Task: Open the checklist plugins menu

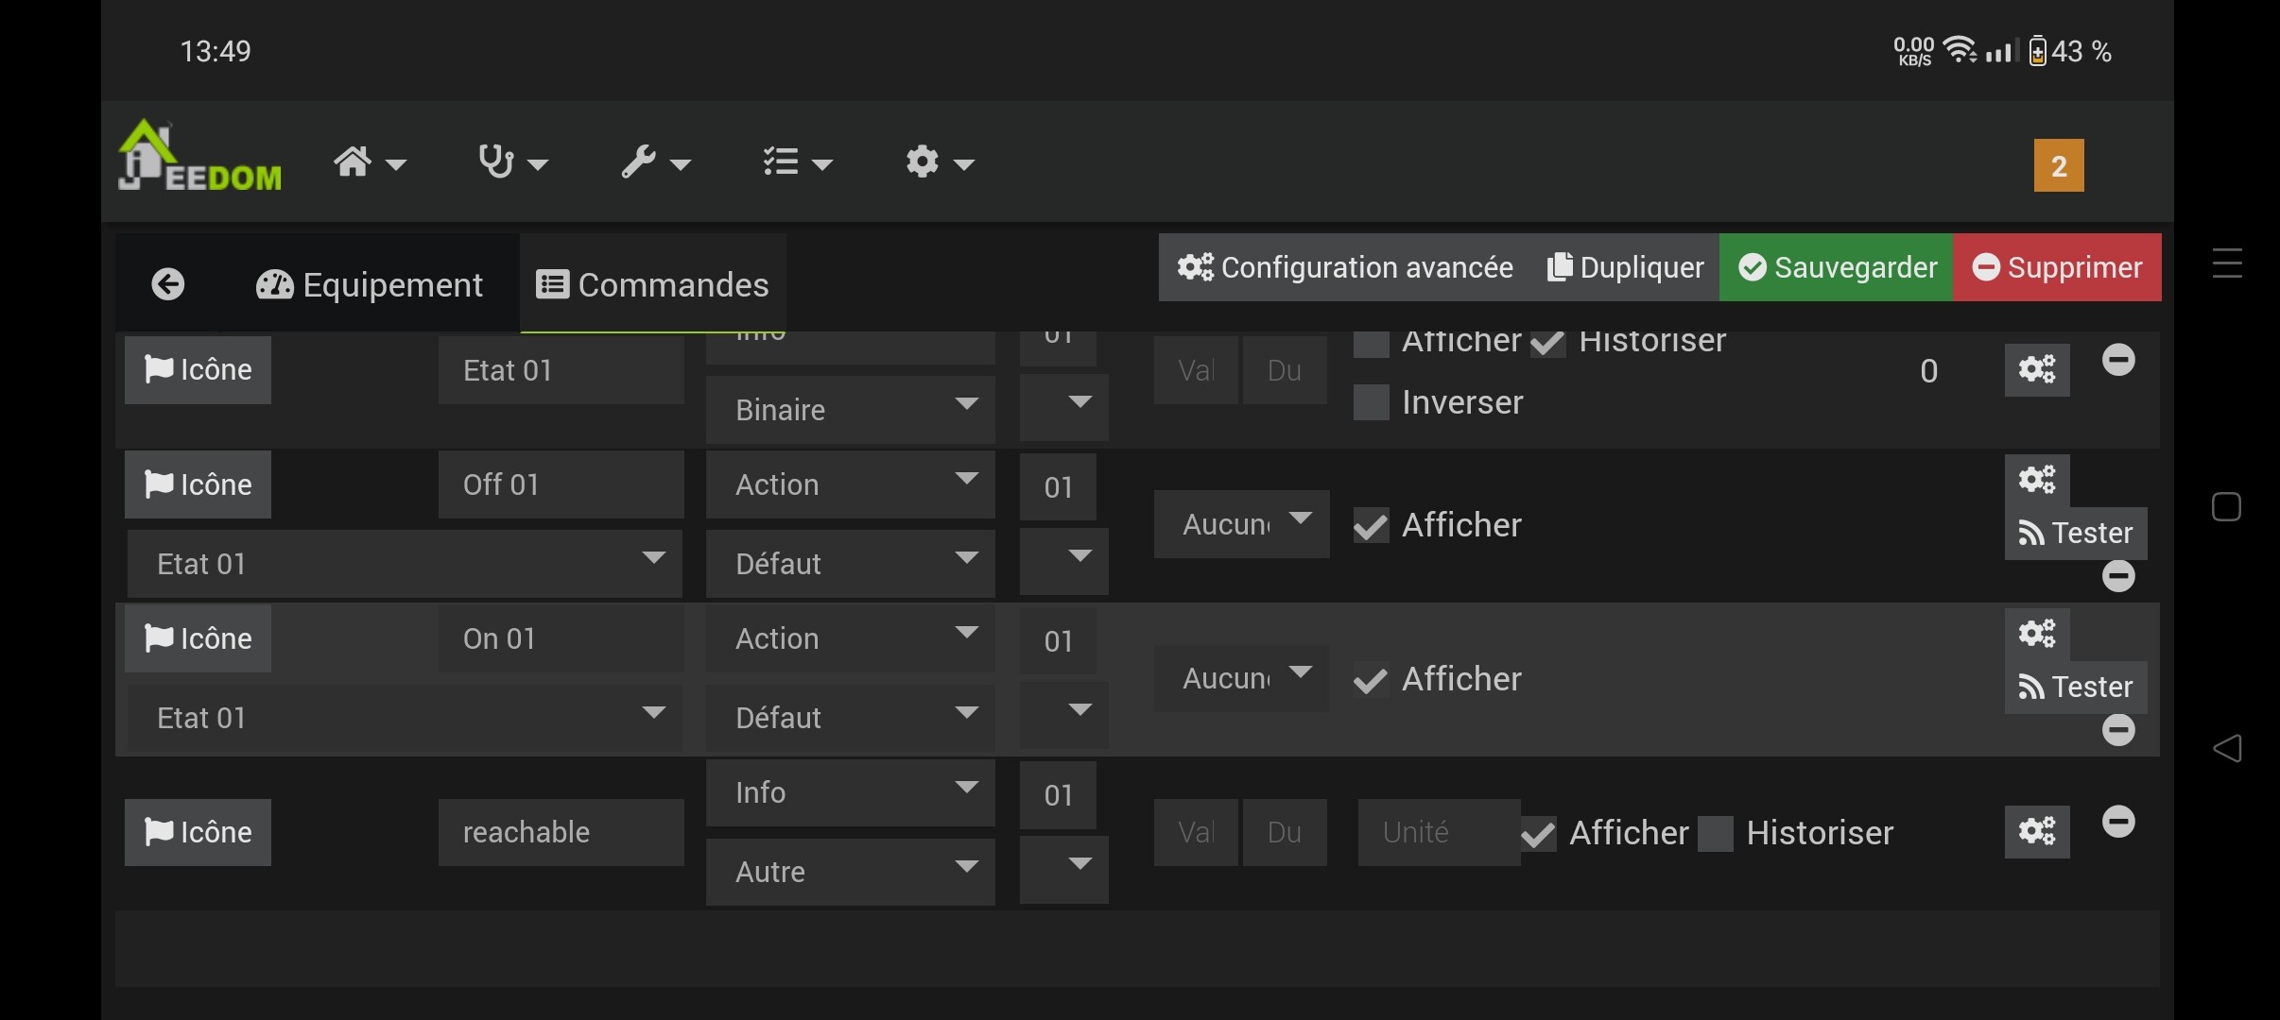Action: pyautogui.click(x=797, y=163)
